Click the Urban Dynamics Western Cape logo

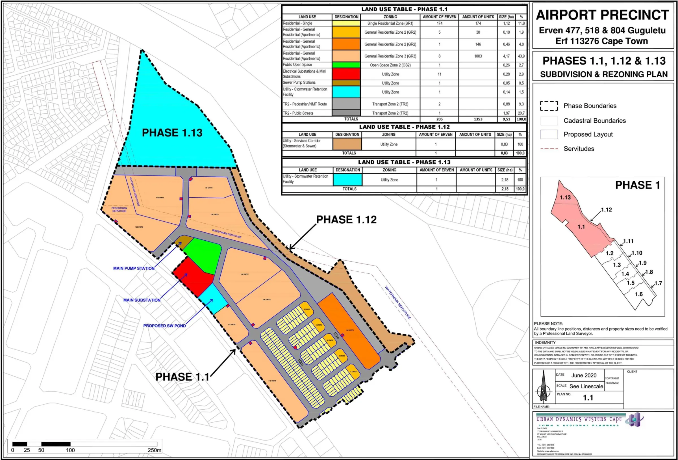click(590, 420)
